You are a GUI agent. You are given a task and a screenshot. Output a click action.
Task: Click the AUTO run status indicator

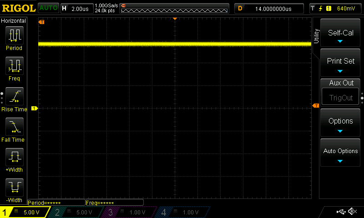(x=48, y=8)
